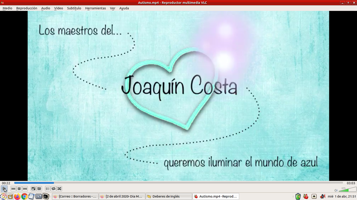
Task: Launch second taskbar launcher icon
Action: tap(10, 196)
